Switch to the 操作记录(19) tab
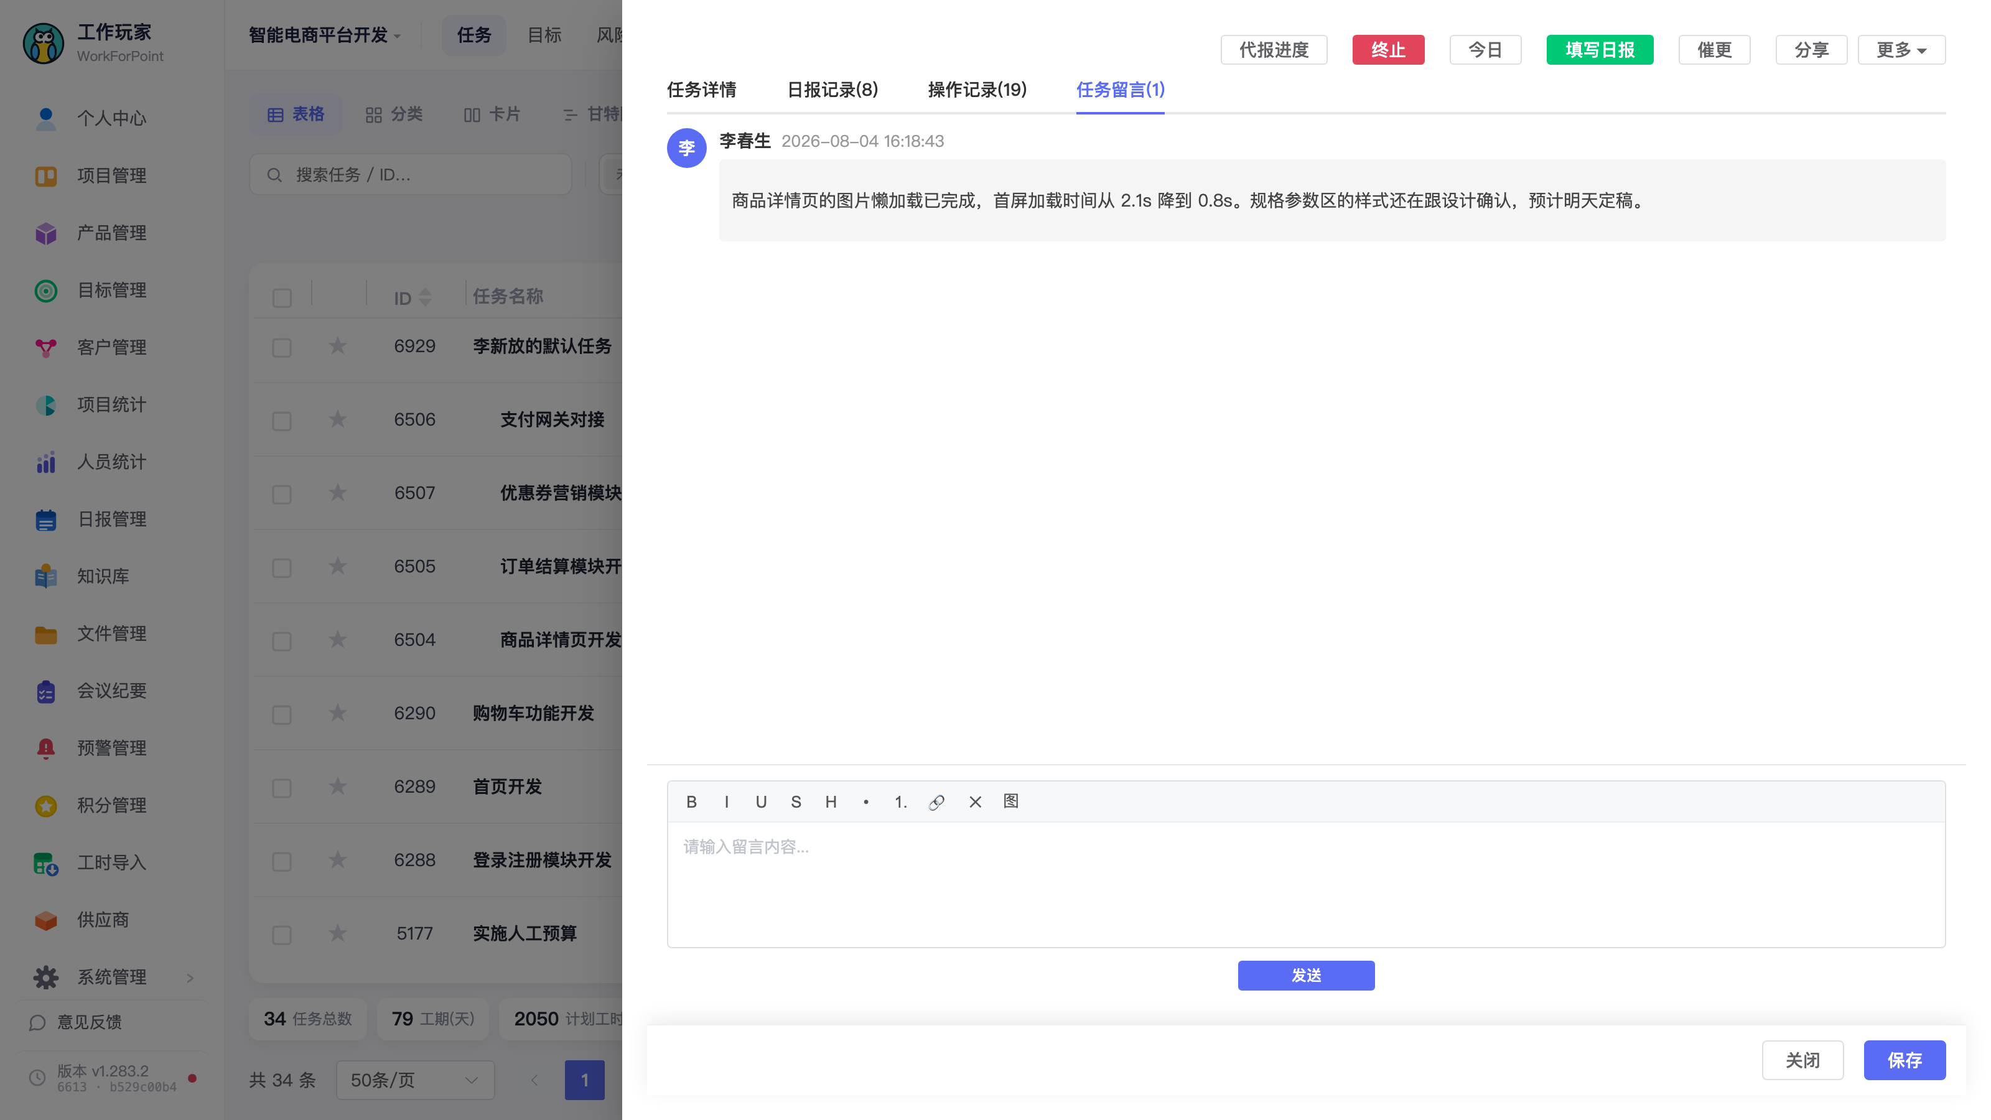 pos(977,90)
